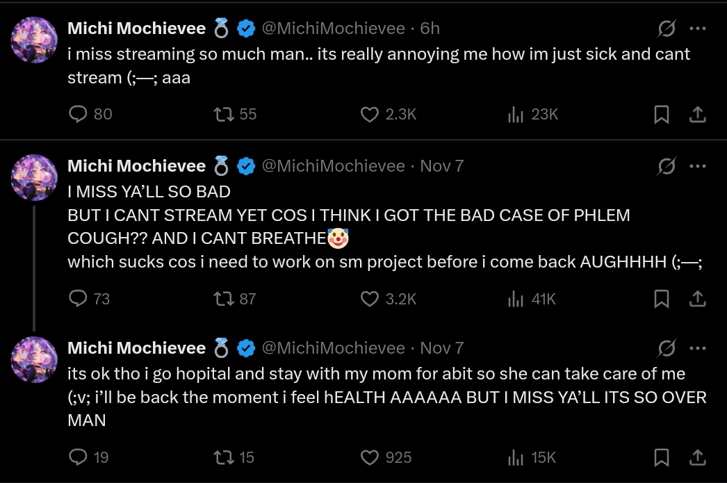The height and width of the screenshot is (483, 727).
Task: Click the Grok icon on the first tweet
Action: pos(667,28)
